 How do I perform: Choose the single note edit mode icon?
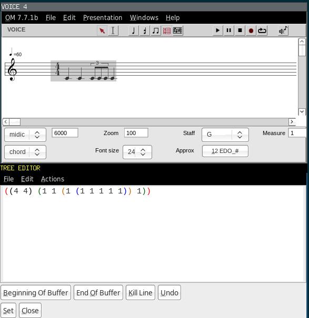point(134,30)
